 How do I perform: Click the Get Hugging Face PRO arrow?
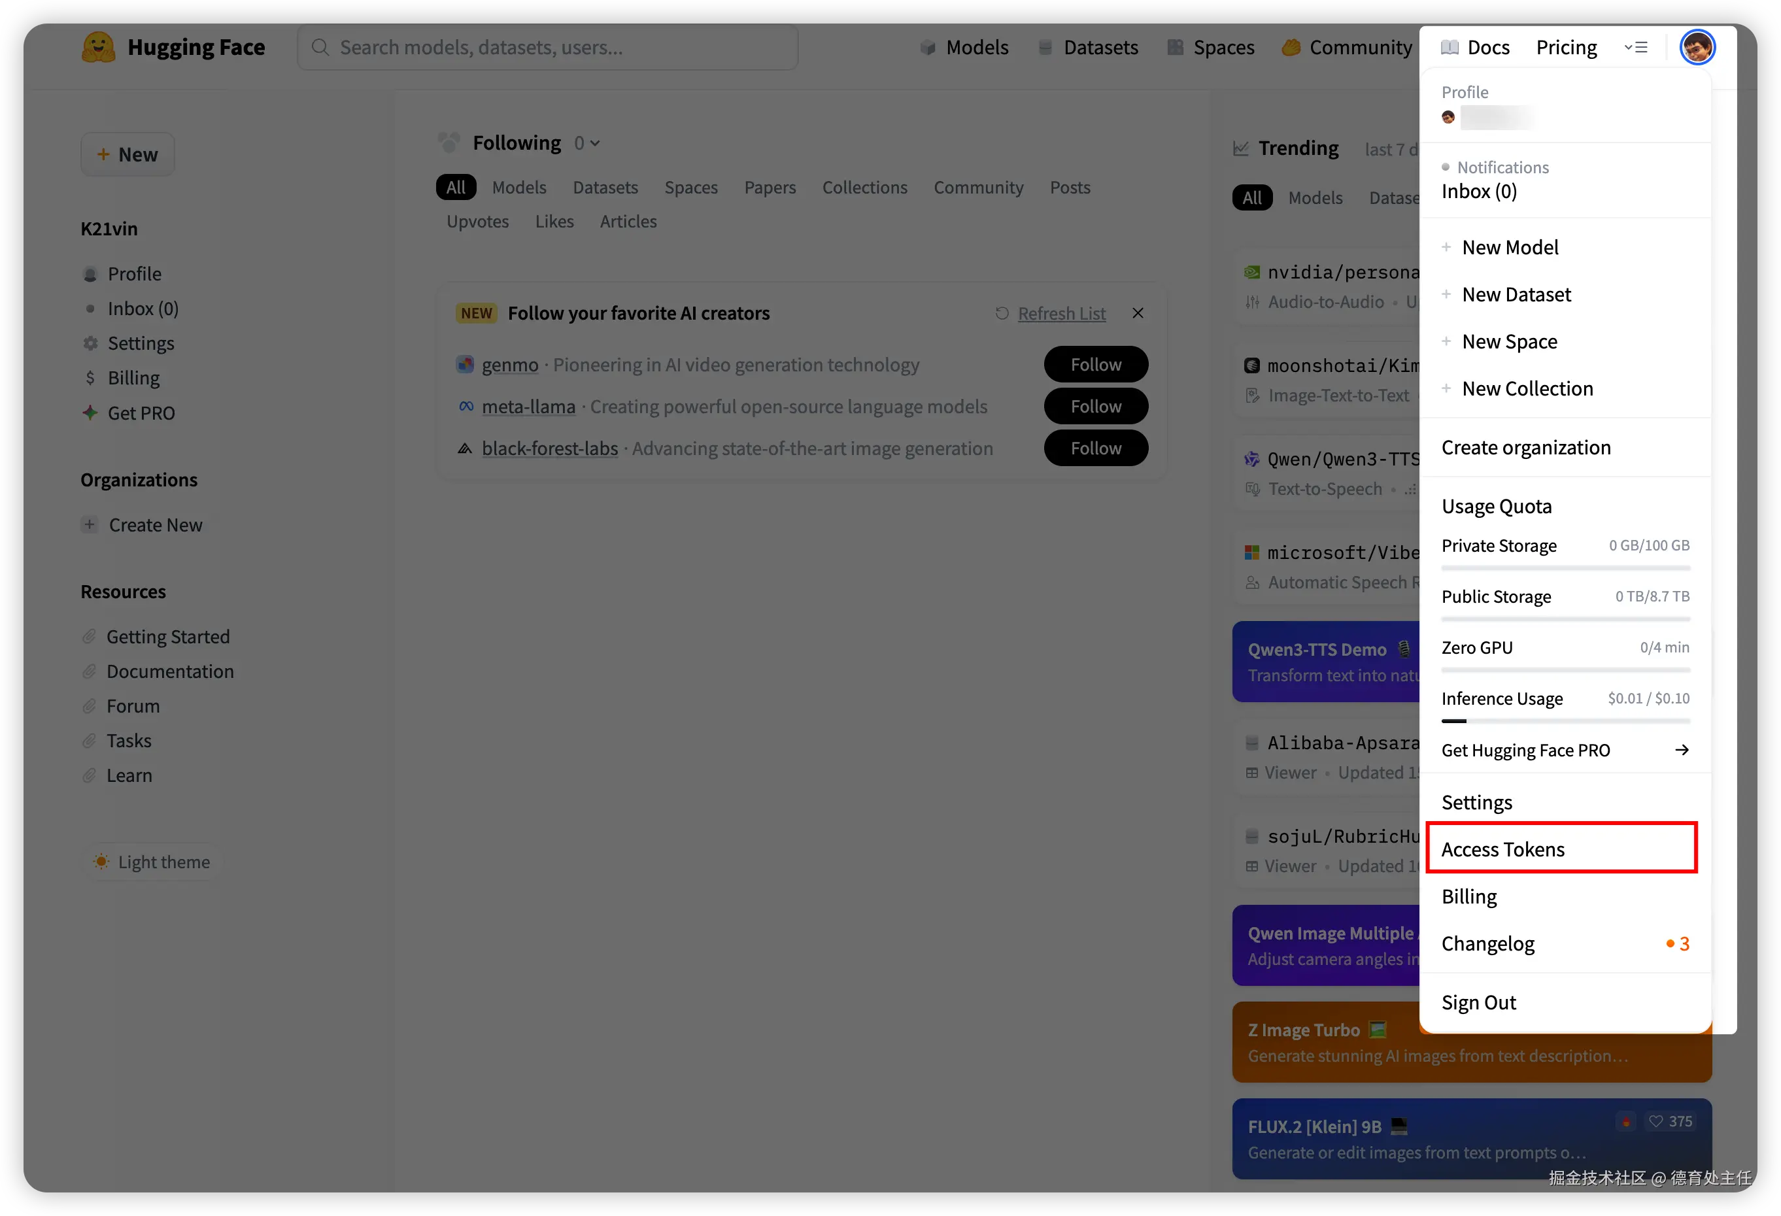pos(1682,750)
